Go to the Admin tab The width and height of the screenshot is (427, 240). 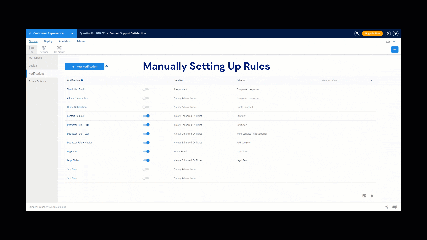pos(81,41)
